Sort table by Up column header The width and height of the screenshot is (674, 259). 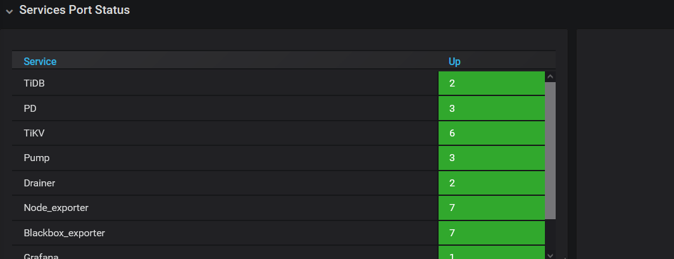click(454, 62)
